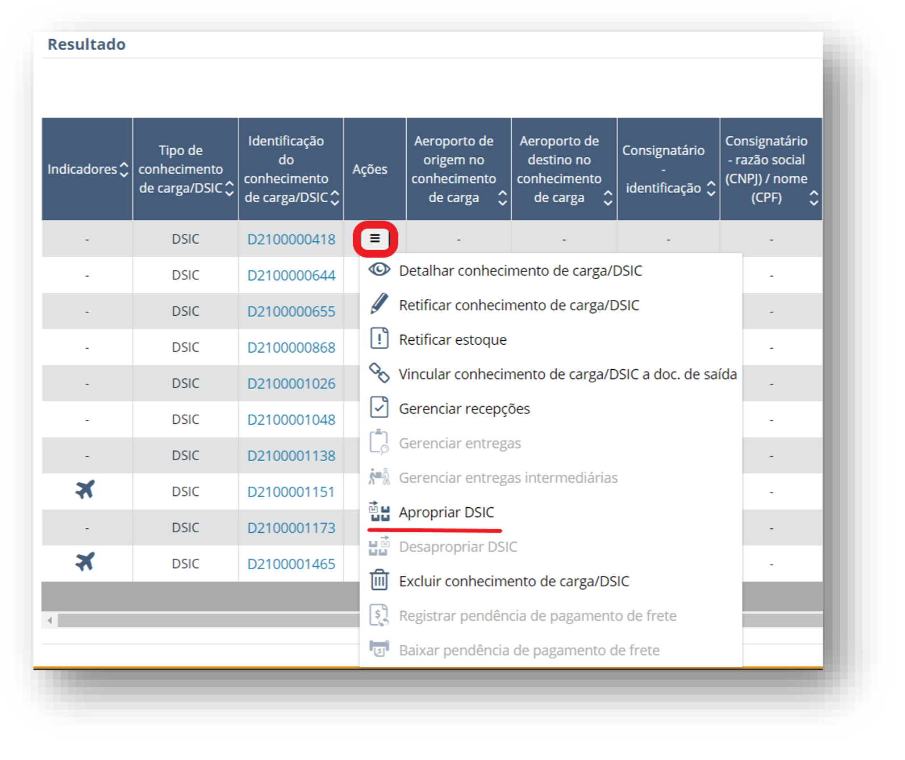Sort by the Indicadores column
Image resolution: width=905 pixels, height=760 pixels.
[124, 169]
